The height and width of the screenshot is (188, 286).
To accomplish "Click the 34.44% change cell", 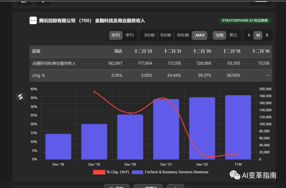I will (174, 76).
